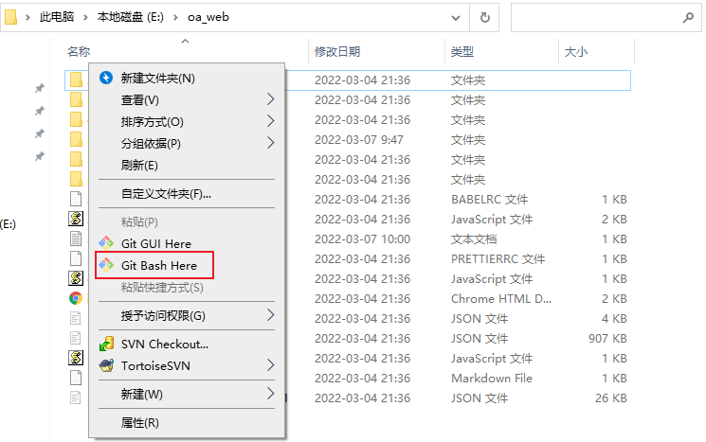706x442 pixels.
Task: Click the folder icon in the address bar
Action: tap(10, 17)
